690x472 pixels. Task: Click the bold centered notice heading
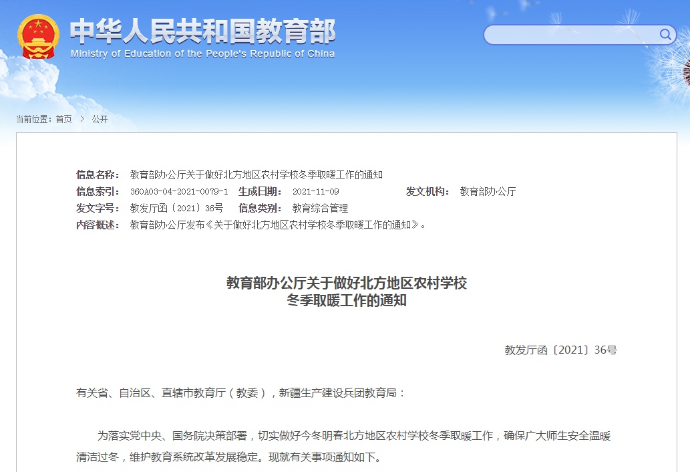[x=347, y=291]
